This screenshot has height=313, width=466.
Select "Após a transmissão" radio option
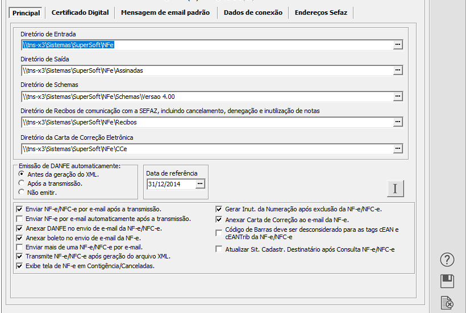coord(22,183)
